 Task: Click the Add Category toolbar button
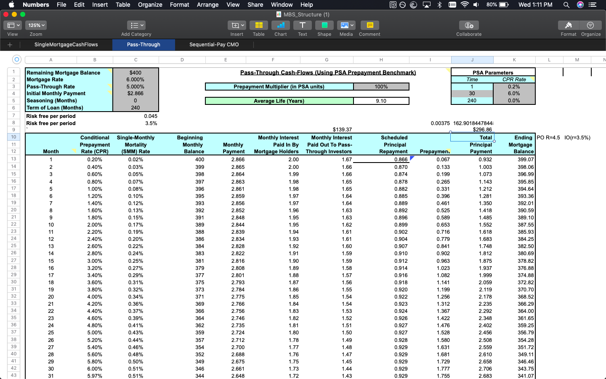(136, 25)
